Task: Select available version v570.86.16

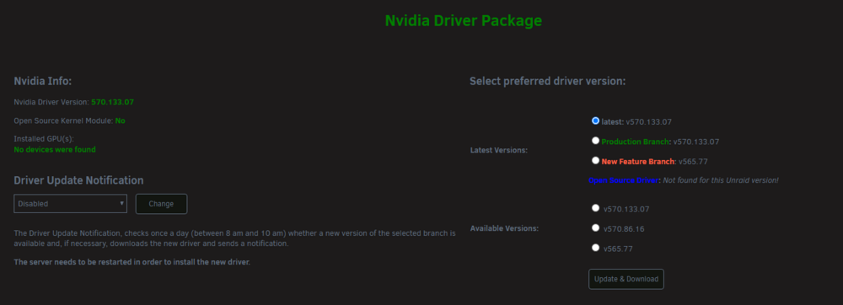Action: pyautogui.click(x=595, y=227)
